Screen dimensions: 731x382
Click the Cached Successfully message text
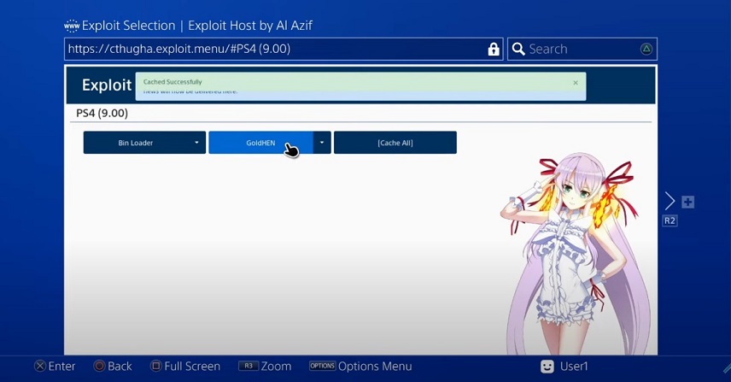pyautogui.click(x=173, y=82)
